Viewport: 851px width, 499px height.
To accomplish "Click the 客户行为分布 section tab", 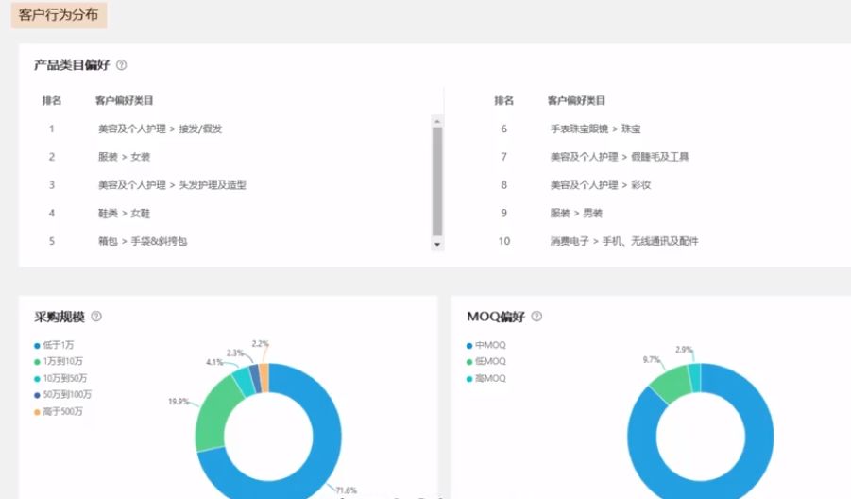I will [59, 15].
